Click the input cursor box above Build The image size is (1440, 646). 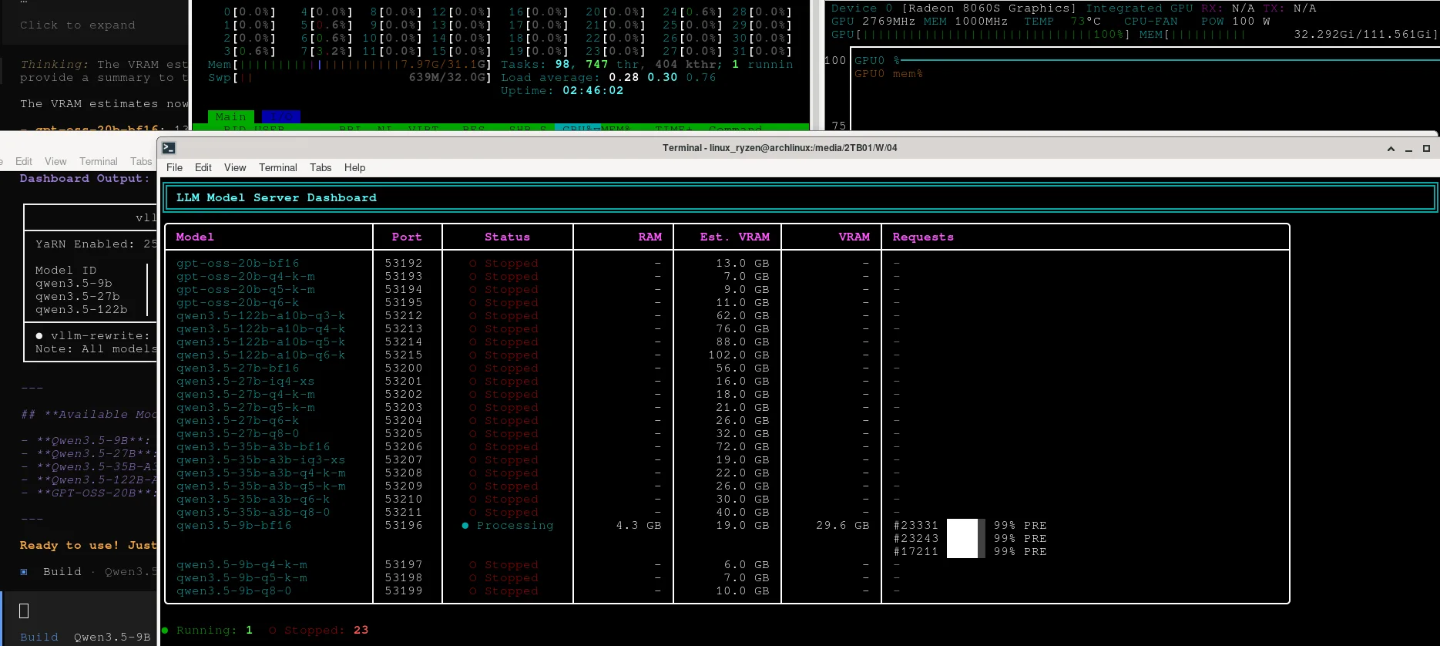[x=24, y=611]
